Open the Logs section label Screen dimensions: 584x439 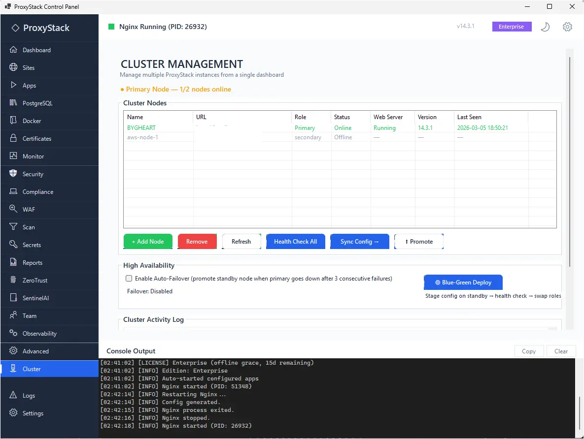coord(29,396)
